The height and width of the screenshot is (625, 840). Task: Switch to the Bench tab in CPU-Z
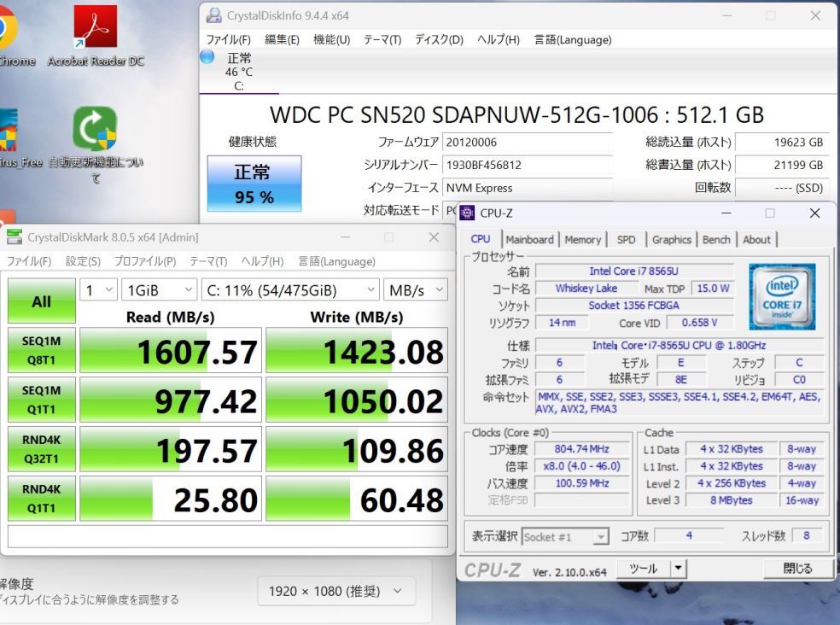(716, 240)
